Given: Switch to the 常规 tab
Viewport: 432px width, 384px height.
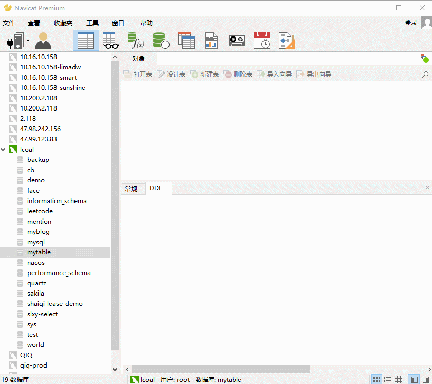Looking at the screenshot, I should point(131,189).
